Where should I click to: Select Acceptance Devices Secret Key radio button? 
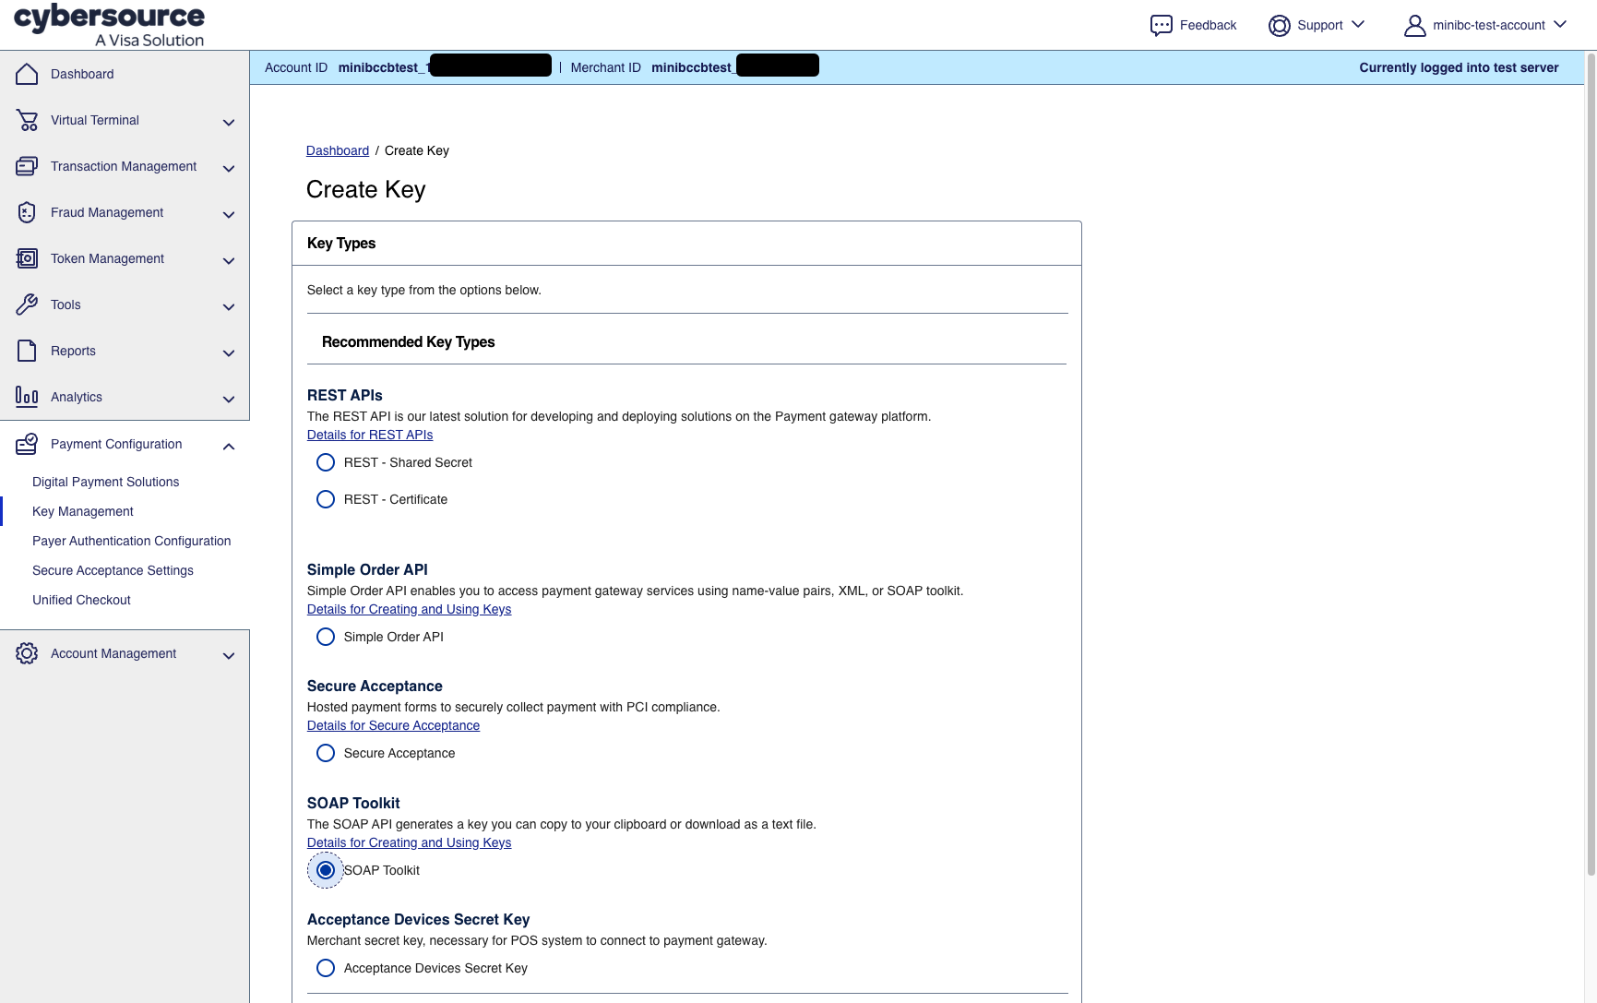(326, 968)
